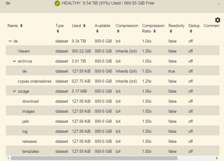This screenshot has width=224, height=161.
Task: Collapse the archivos dataset tree
Action: (x=14, y=61)
